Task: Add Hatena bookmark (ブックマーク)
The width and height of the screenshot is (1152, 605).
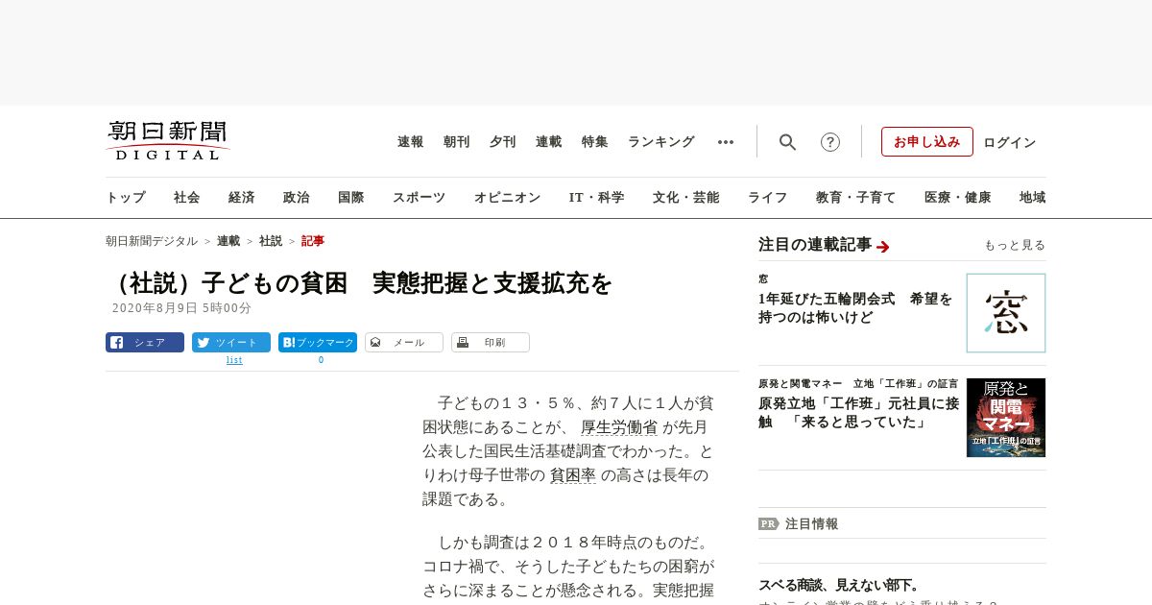Action: (318, 342)
